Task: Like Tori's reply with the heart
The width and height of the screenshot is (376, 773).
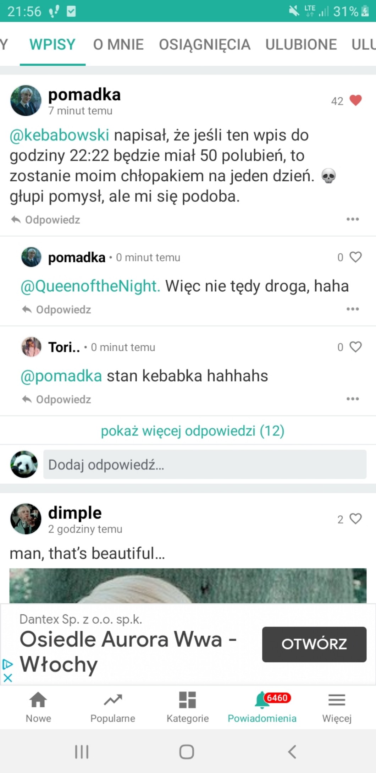Action: (x=355, y=347)
